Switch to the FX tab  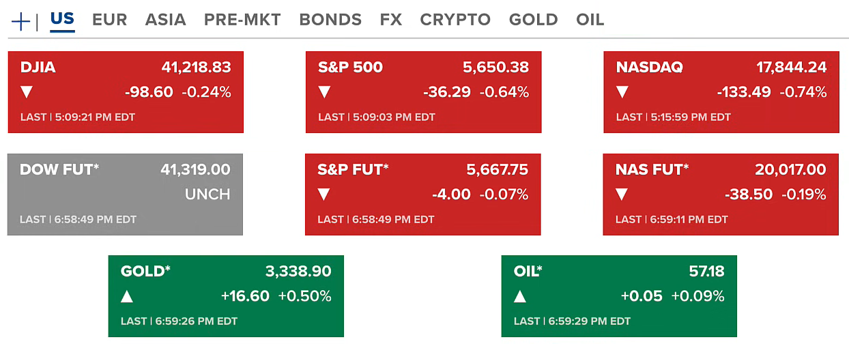pyautogui.click(x=391, y=20)
